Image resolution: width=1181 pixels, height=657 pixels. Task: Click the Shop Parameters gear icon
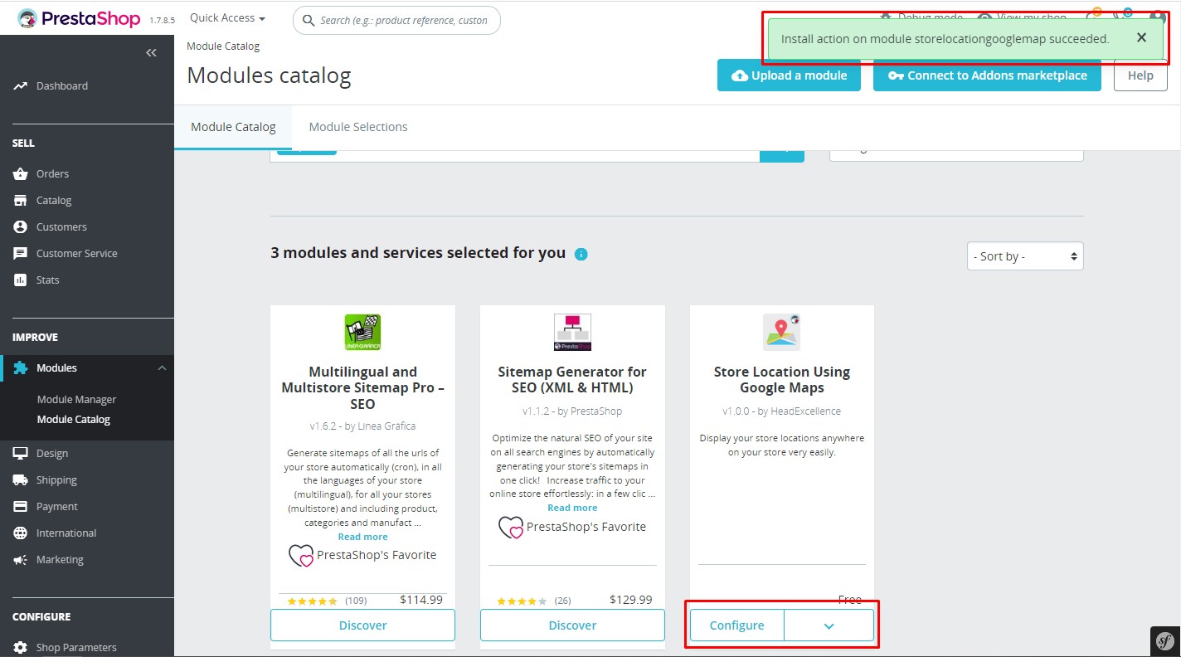pos(21,647)
